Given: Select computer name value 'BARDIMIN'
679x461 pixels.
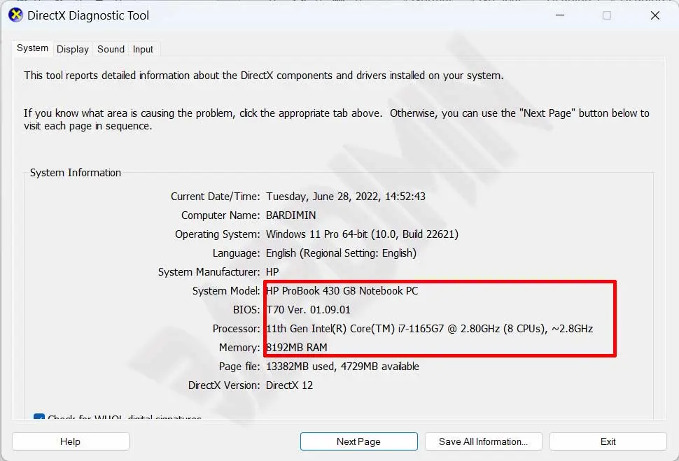Looking at the screenshot, I should (x=291, y=215).
